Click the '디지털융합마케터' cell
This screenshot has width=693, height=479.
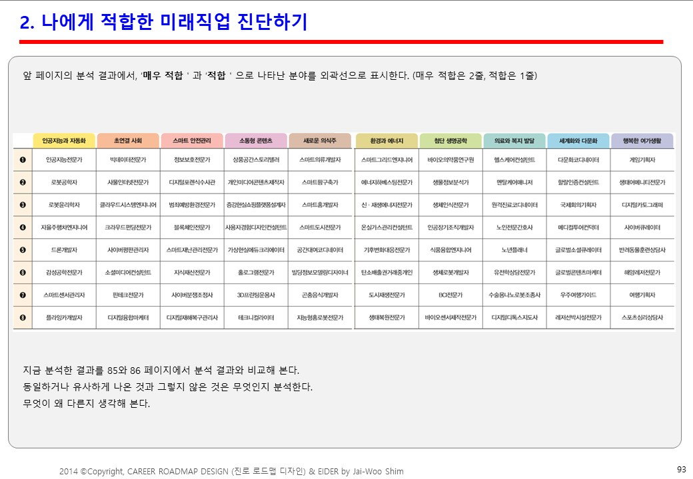(128, 317)
